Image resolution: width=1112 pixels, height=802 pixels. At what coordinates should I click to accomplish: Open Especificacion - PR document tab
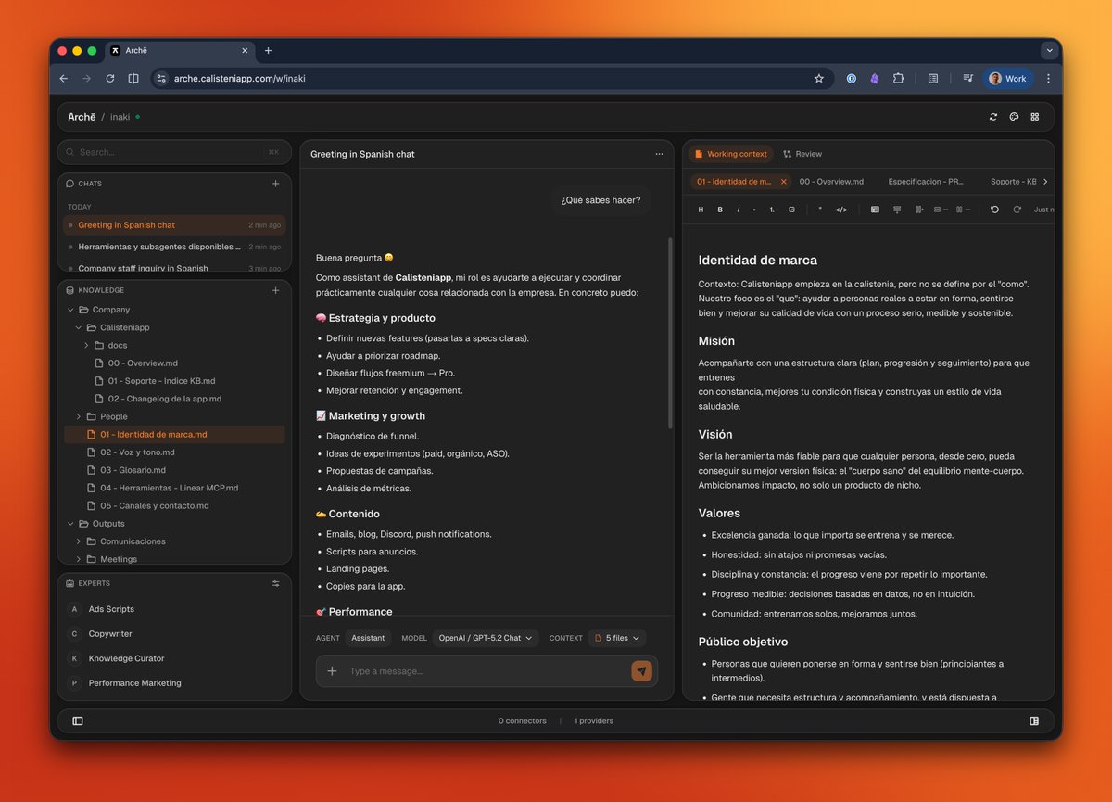pos(928,182)
